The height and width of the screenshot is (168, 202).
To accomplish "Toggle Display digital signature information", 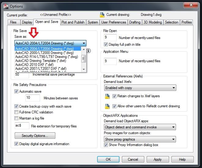I will pyautogui.click(x=16, y=144).
